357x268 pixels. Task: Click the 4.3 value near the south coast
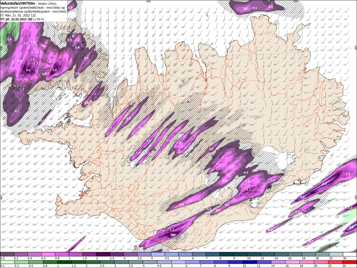click(173, 235)
